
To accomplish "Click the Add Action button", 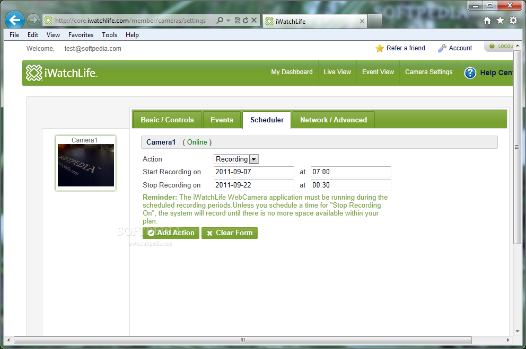I will [x=171, y=233].
